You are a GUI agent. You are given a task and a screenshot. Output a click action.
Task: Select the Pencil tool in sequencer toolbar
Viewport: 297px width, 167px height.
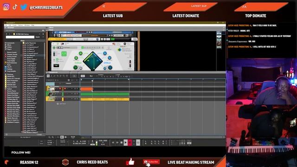[x=52, y=76]
